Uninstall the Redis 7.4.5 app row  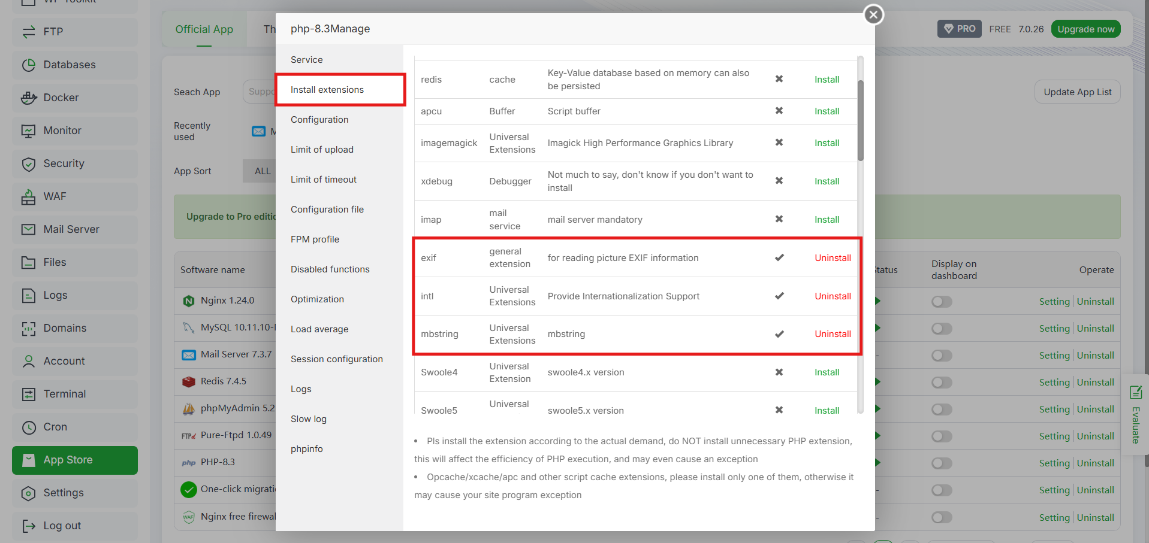[1095, 383]
